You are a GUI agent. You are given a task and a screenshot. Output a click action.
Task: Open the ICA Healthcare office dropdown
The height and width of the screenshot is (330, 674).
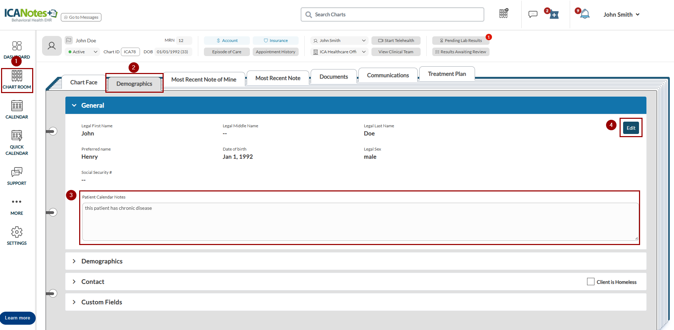339,52
